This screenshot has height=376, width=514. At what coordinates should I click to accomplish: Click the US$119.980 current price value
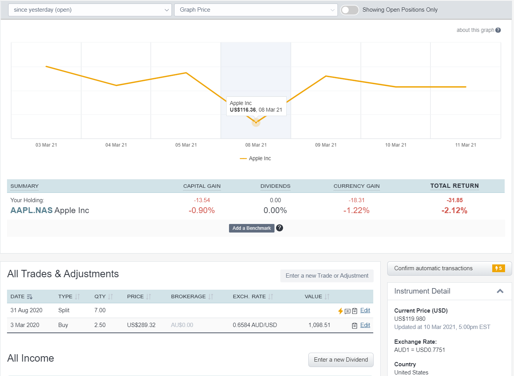[410, 319]
